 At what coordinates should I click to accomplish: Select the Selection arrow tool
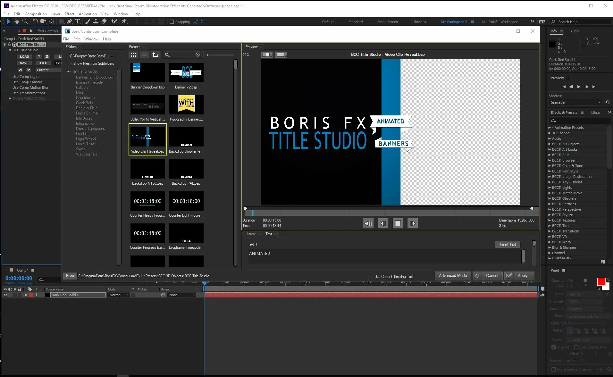click(x=9, y=21)
